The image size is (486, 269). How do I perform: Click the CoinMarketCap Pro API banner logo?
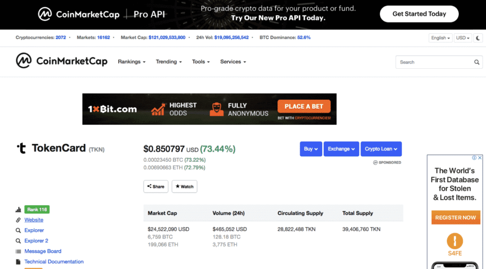pos(101,14)
